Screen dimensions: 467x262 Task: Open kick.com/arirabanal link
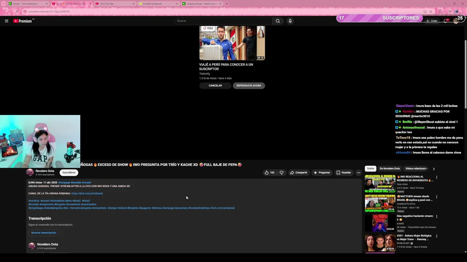pyautogui.click(x=87, y=194)
